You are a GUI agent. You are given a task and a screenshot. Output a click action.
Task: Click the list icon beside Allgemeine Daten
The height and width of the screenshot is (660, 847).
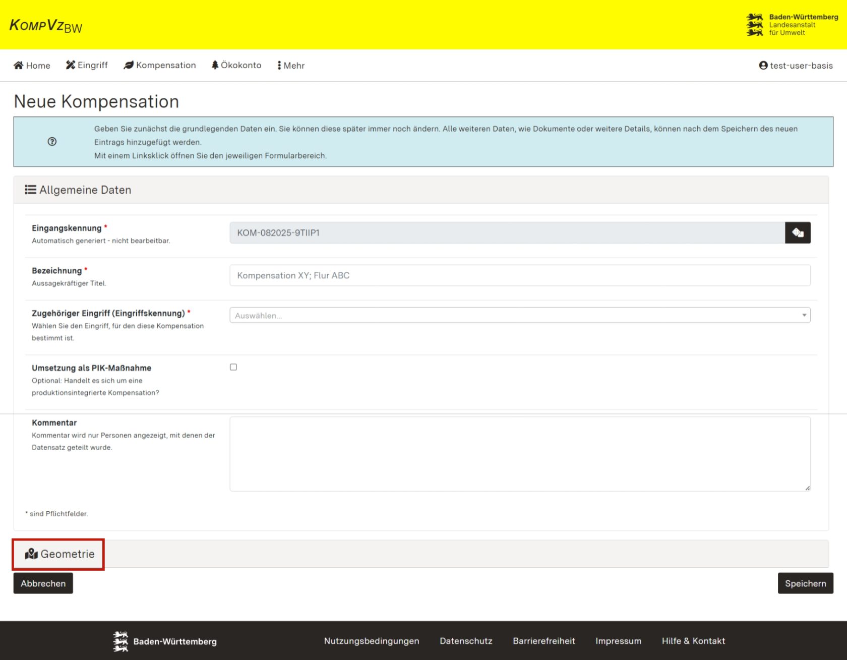30,190
